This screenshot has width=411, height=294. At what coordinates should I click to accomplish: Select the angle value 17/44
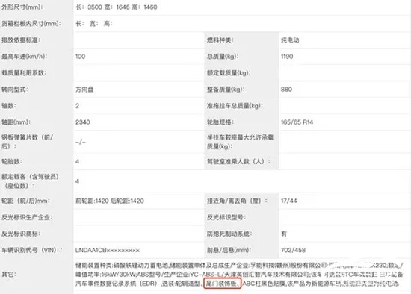(289, 201)
